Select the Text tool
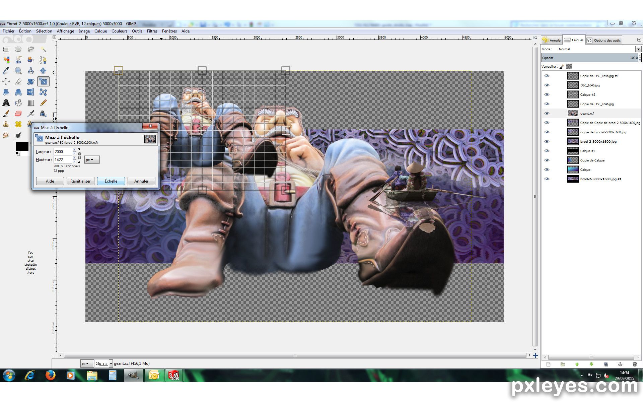Image resolution: width=643 pixels, height=402 pixels. (x=6, y=103)
